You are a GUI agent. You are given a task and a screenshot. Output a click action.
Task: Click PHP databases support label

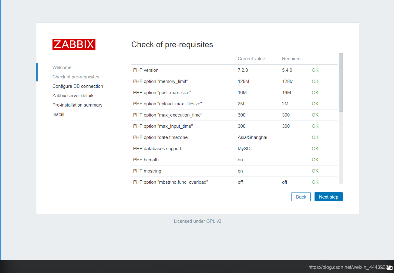coord(157,149)
